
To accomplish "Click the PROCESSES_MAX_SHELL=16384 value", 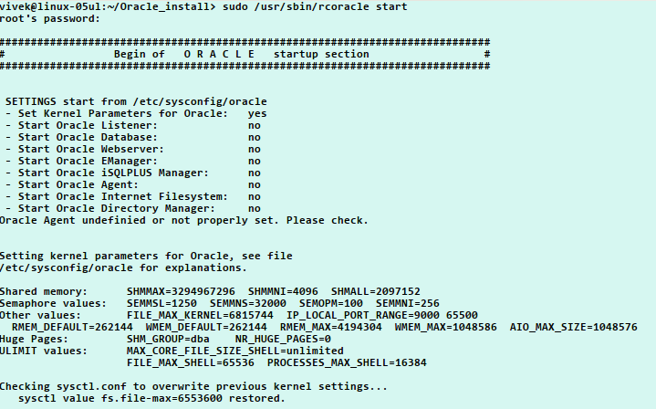I will [x=347, y=362].
